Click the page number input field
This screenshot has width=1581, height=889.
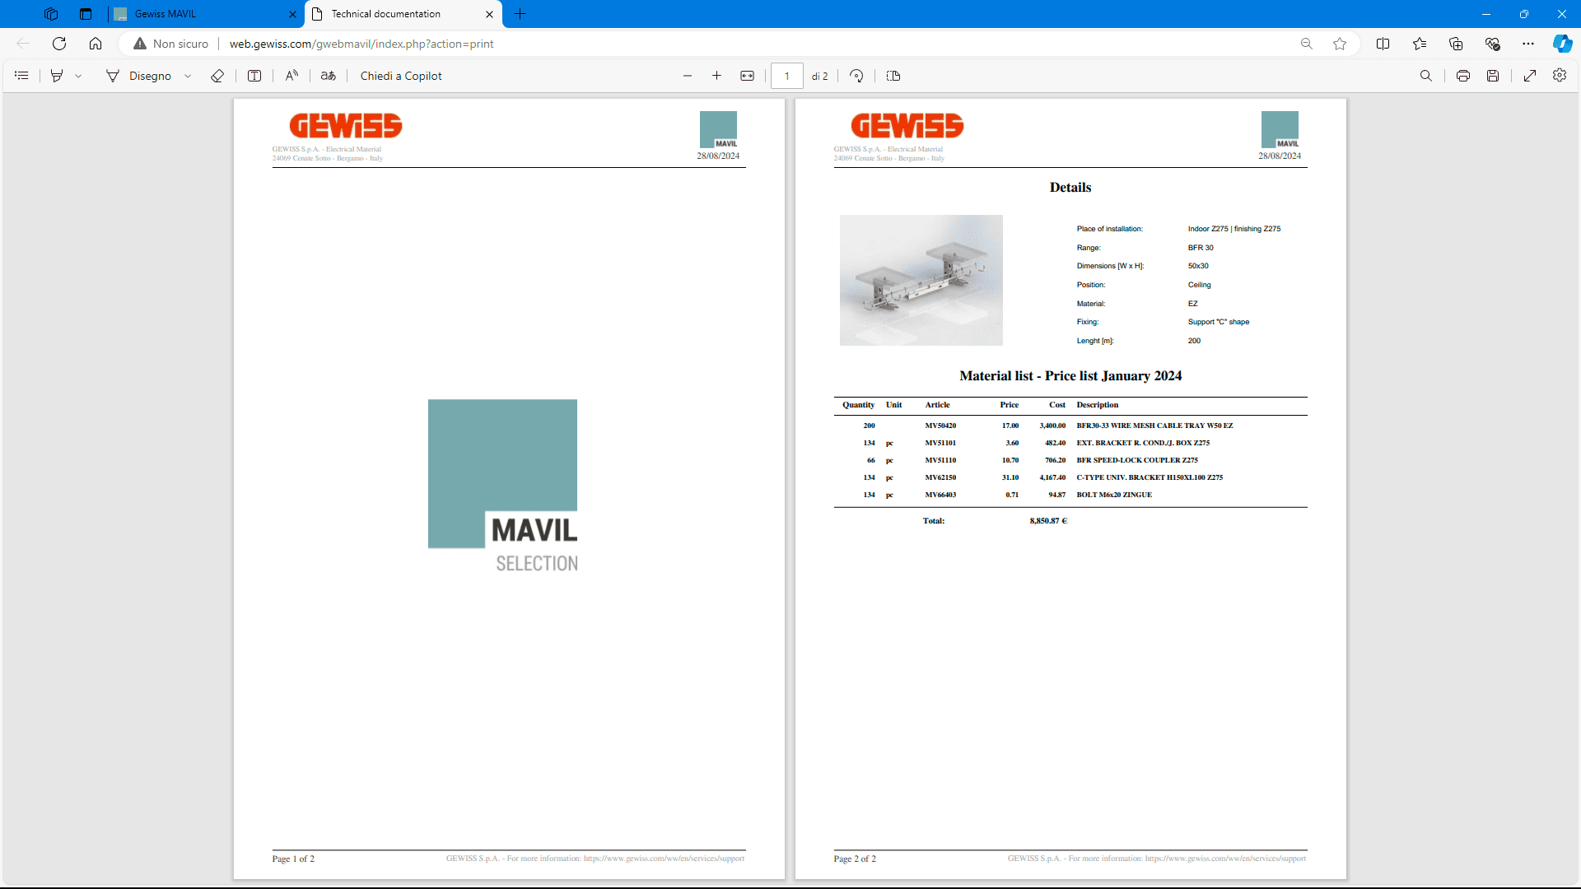point(787,76)
